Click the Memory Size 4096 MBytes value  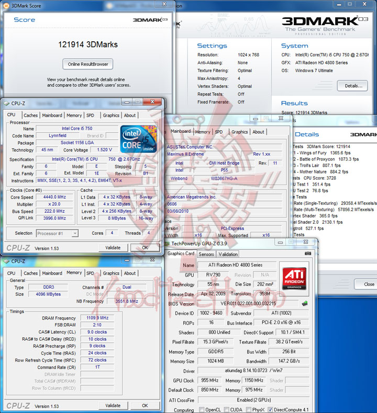pos(48,294)
